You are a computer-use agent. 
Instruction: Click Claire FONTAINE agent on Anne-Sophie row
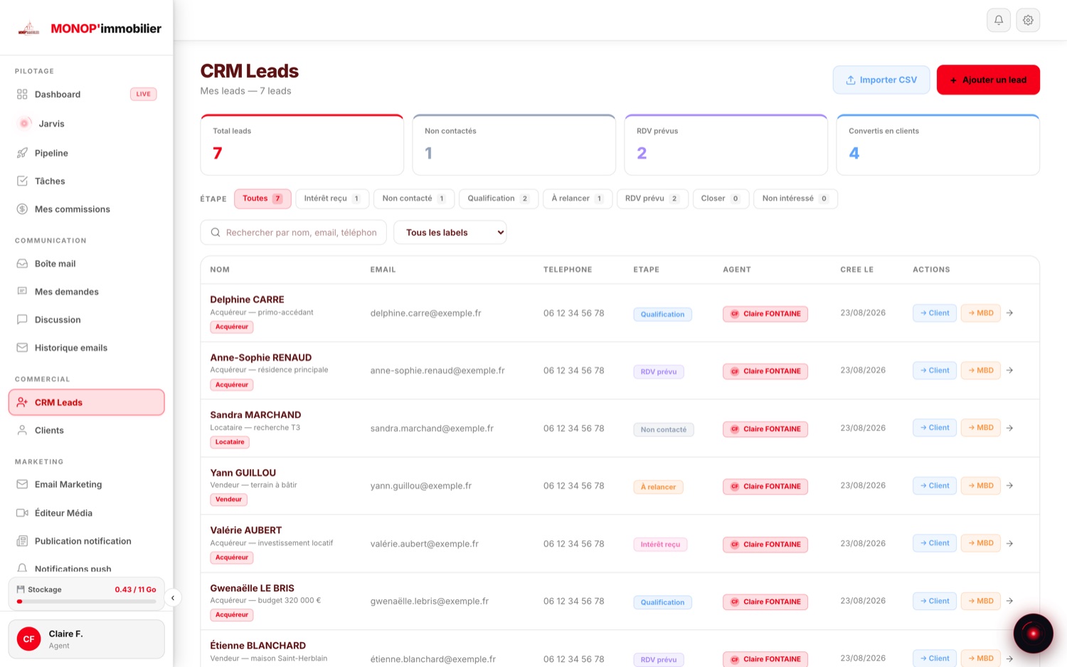[x=765, y=371]
